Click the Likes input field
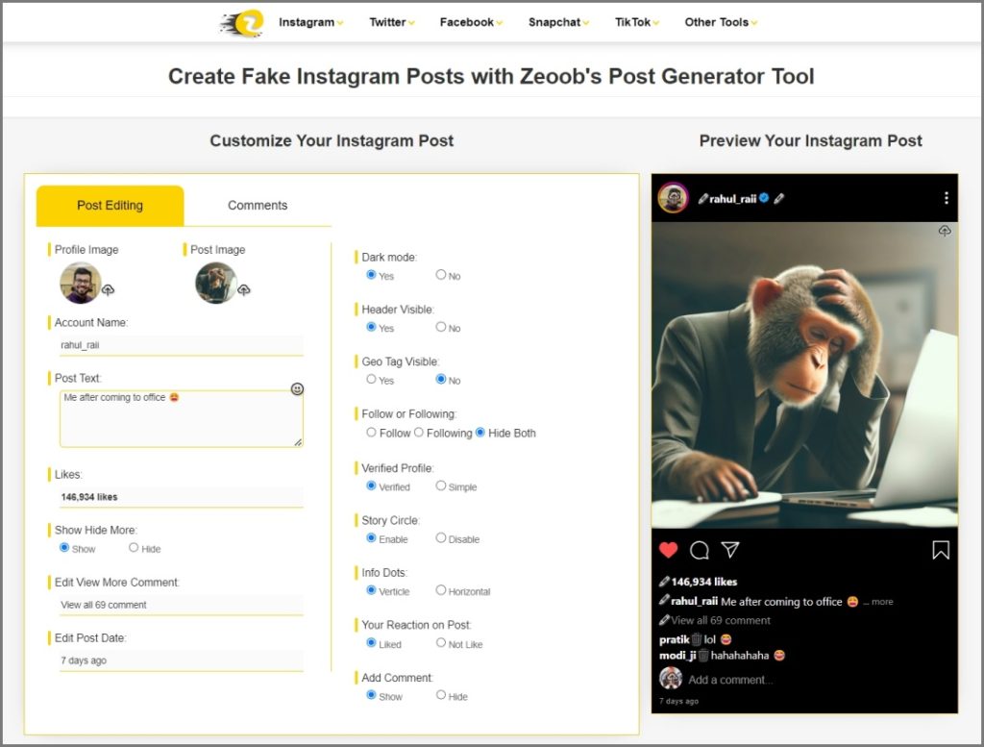This screenshot has width=984, height=747. click(x=182, y=497)
